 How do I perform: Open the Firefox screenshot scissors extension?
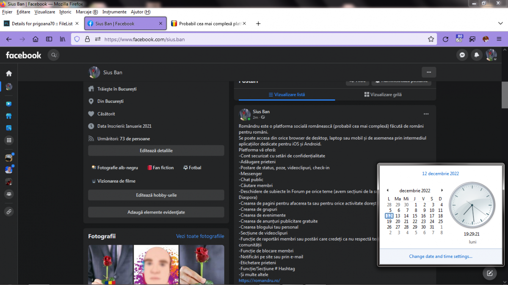(472, 39)
